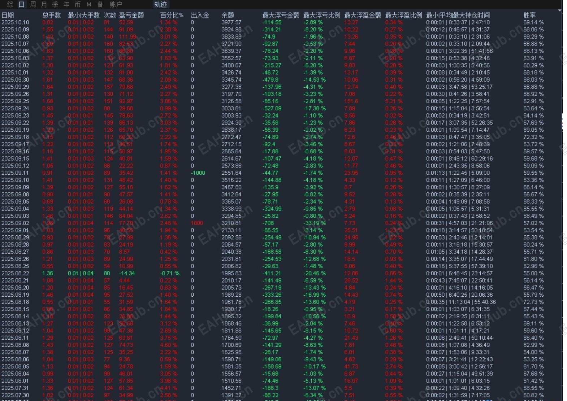Screen dimensions: 567x401
Task: Sort by the 出入金 column header
Action: (x=200, y=15)
